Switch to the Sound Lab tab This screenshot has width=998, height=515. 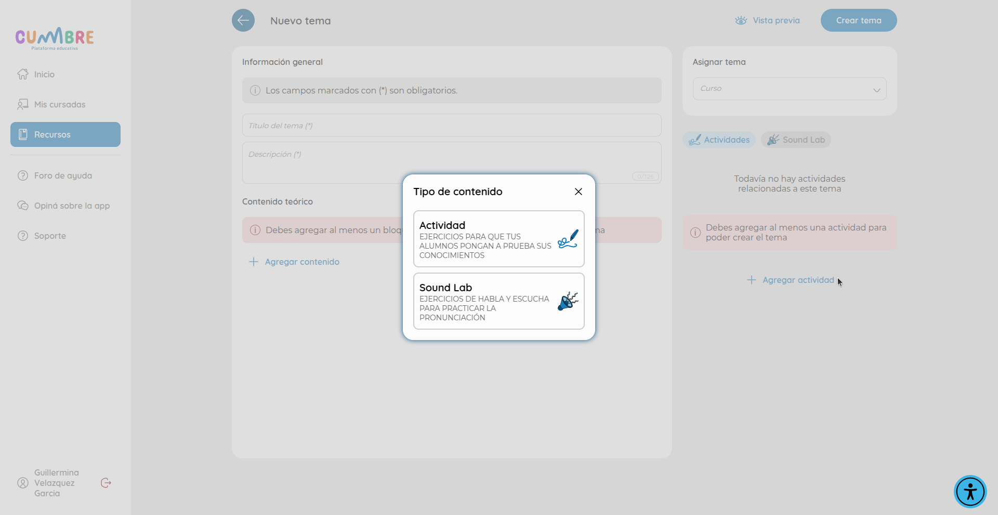tap(796, 140)
